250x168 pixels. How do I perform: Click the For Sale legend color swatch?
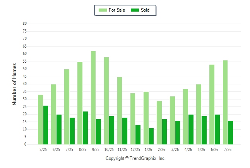click(x=103, y=10)
